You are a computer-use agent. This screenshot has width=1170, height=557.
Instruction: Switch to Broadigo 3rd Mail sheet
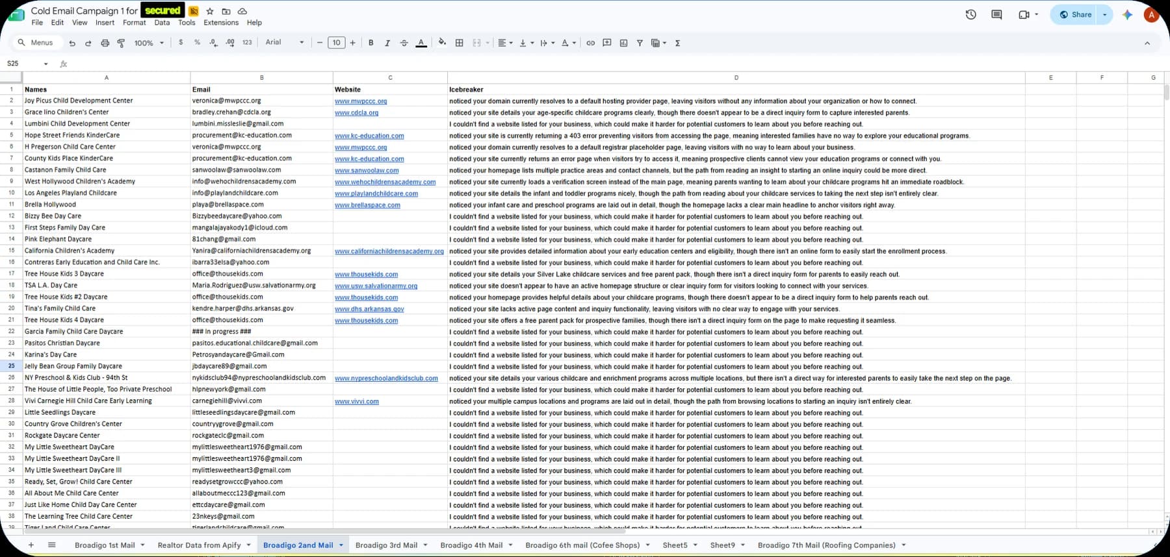pyautogui.click(x=386, y=545)
